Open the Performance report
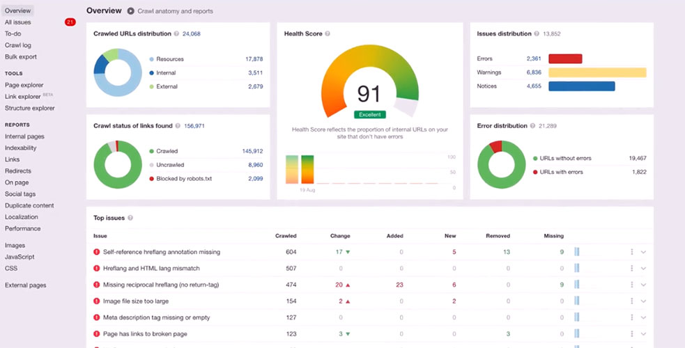The height and width of the screenshot is (348, 685). point(23,228)
